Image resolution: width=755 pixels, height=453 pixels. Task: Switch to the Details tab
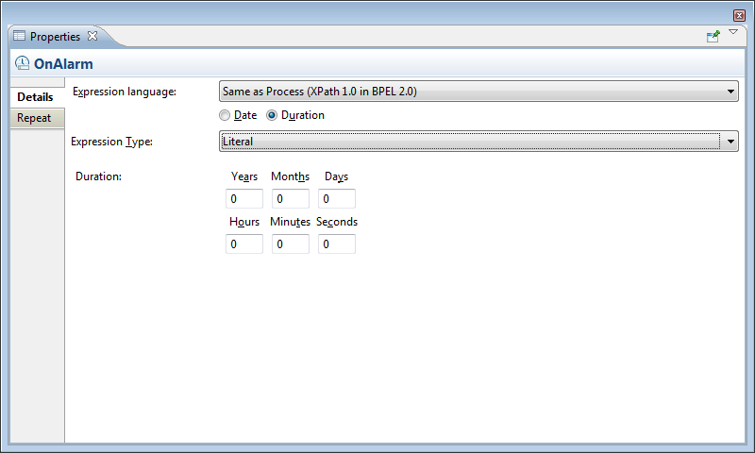click(36, 97)
